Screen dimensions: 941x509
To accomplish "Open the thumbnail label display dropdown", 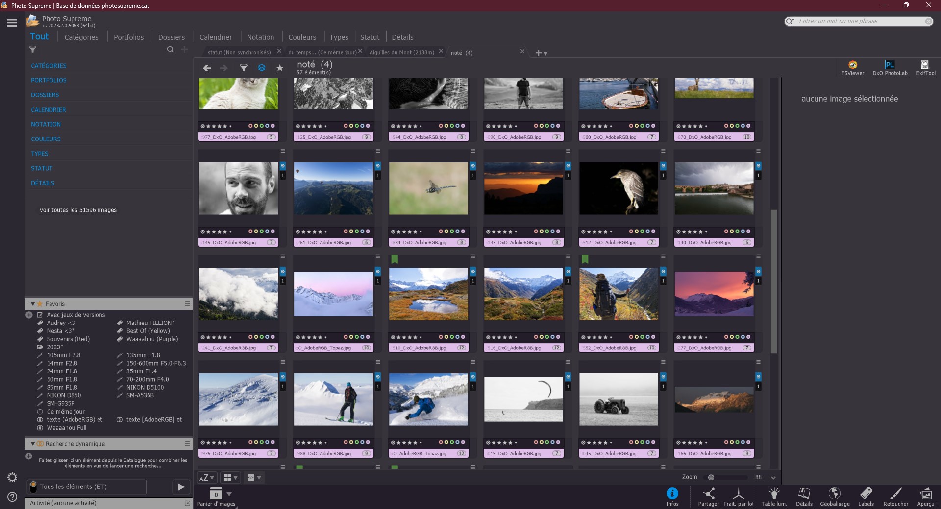I will pos(254,478).
